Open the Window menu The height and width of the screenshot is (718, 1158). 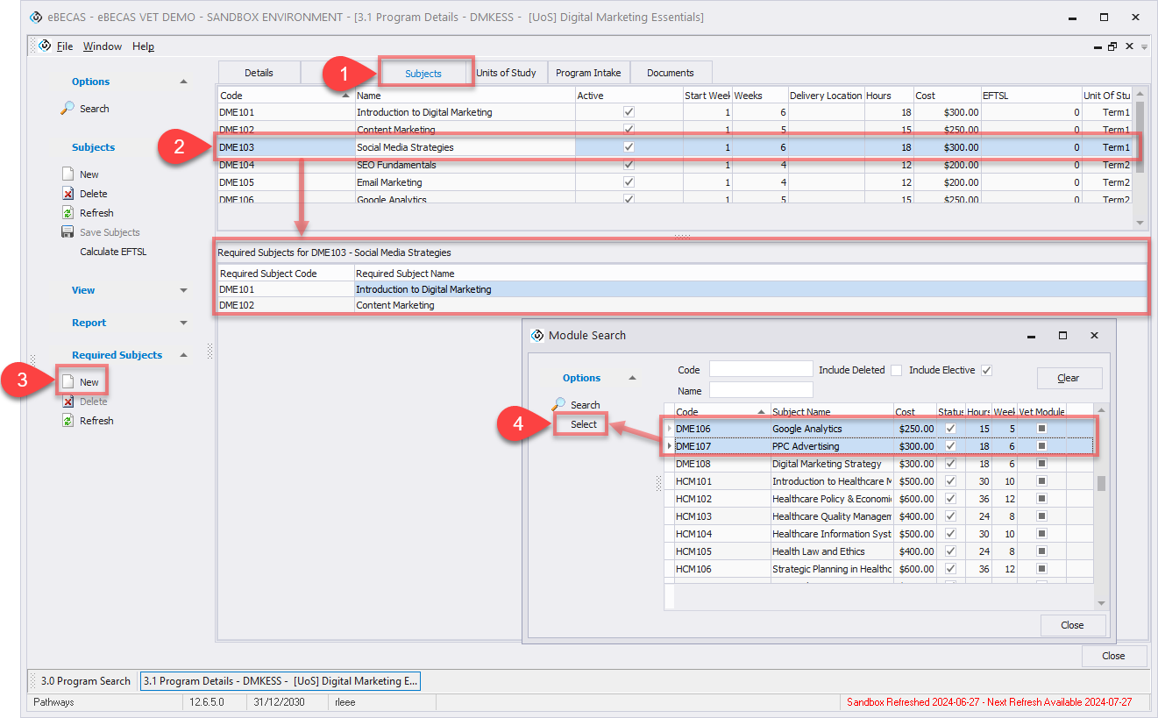pyautogui.click(x=103, y=46)
